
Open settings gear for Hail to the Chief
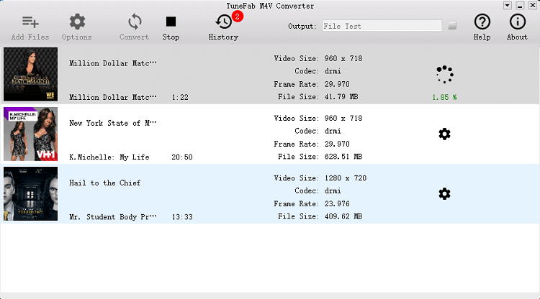444,194
